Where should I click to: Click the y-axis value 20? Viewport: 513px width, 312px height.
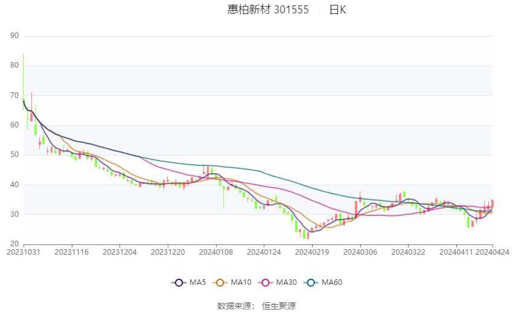point(14,244)
